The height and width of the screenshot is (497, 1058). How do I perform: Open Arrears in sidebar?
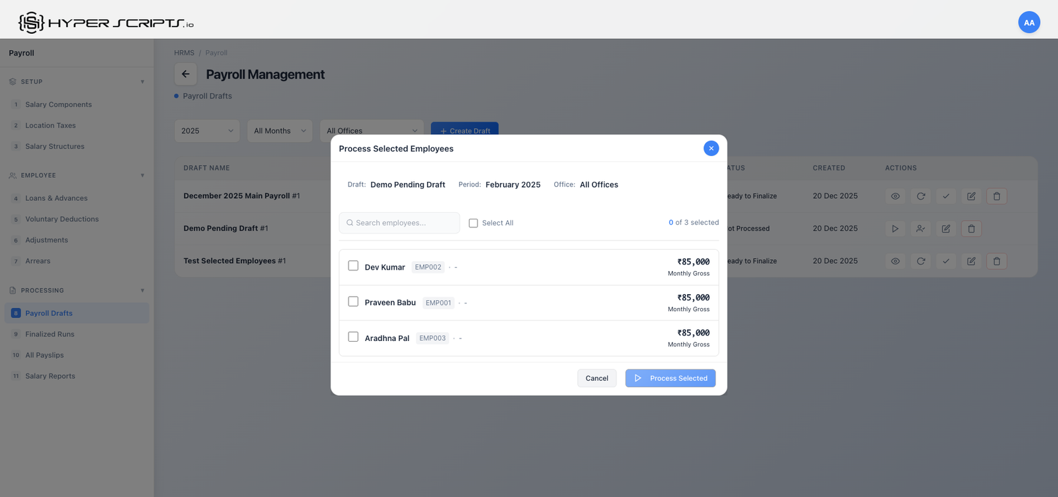[77, 261]
